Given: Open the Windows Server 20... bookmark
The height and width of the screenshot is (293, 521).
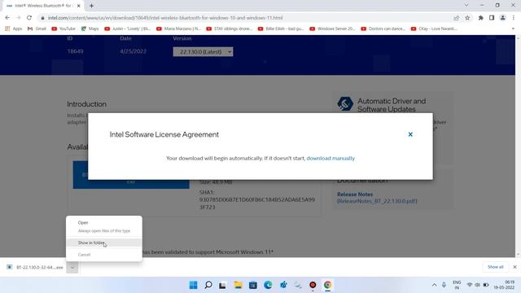Looking at the screenshot, I should point(333,29).
